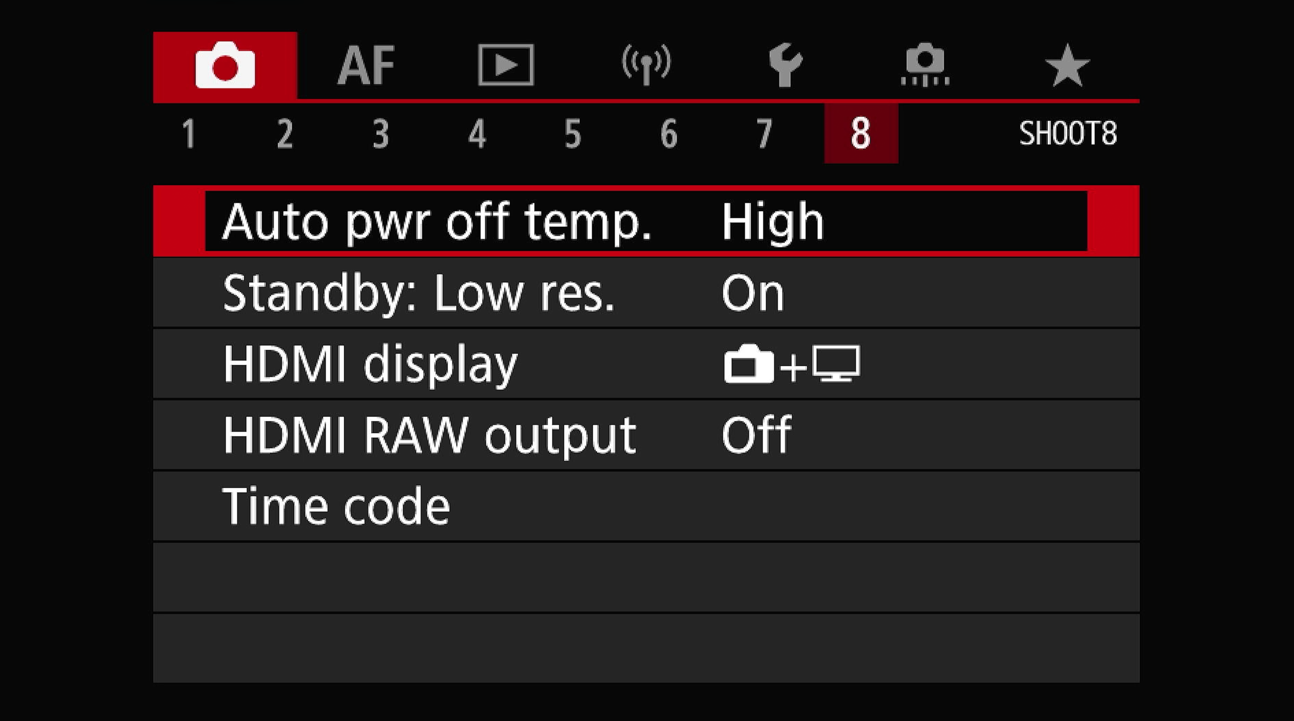Open the Custom Functions camera icon
Image resolution: width=1294 pixels, height=721 pixels.
tap(925, 66)
